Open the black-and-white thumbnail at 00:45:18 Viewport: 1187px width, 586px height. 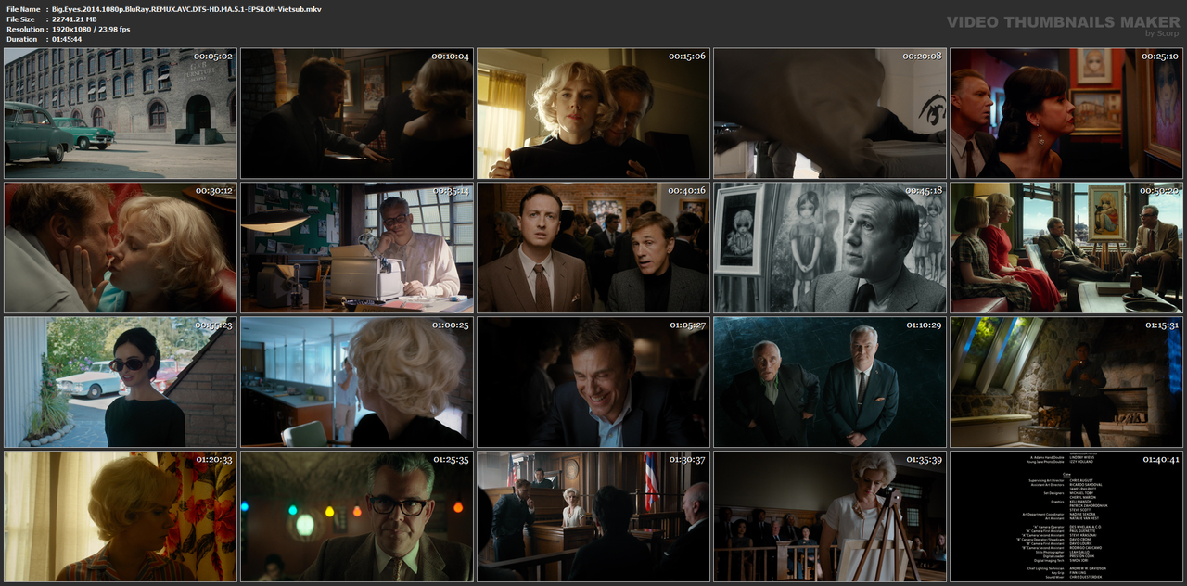pyautogui.click(x=830, y=248)
